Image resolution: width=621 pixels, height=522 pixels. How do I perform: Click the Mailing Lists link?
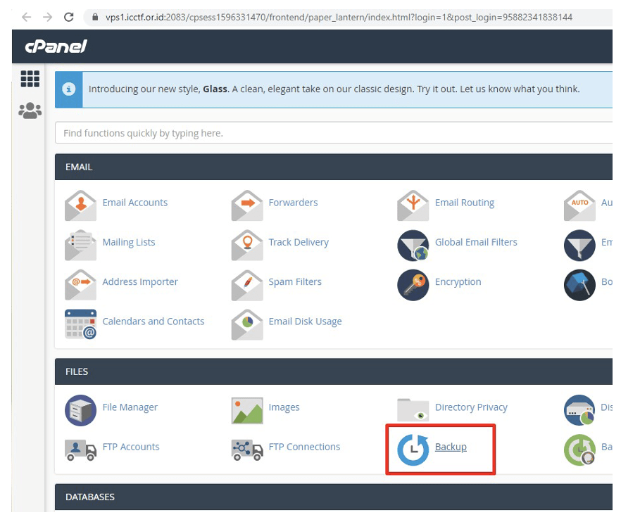[x=129, y=242]
